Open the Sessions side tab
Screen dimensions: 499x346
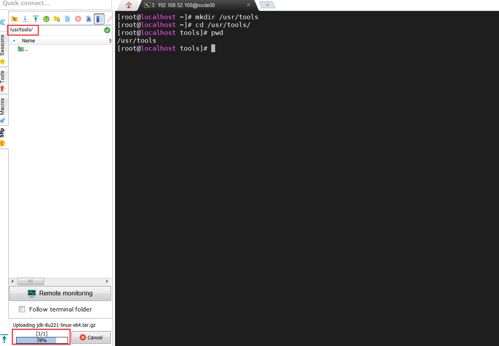(x=3, y=49)
